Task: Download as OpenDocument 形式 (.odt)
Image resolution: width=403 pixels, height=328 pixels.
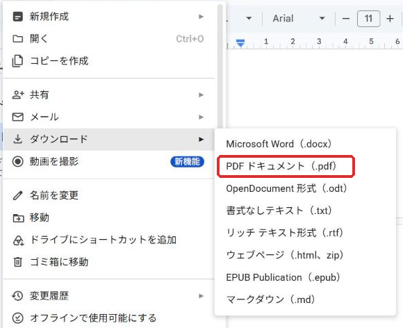Action: pos(305,189)
